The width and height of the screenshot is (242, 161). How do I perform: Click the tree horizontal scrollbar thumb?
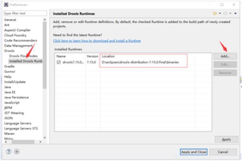coord(23,142)
